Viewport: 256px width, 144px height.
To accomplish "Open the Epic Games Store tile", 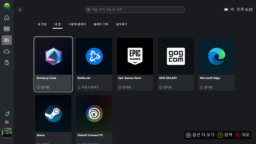I will coord(135,64).
